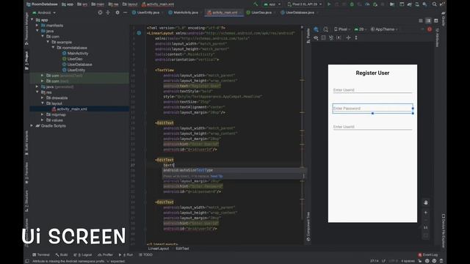Open the API 29 version dropdown in preview

point(360,29)
